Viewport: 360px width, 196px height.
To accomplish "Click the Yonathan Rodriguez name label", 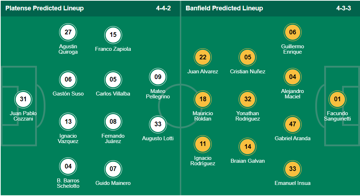I will (x=248, y=116).
